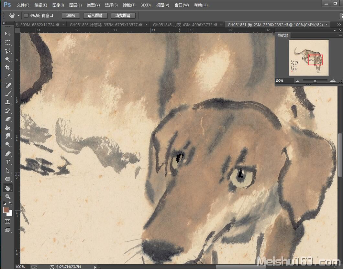Open the 帮助 (Help) menu
The width and height of the screenshot is (343, 269).
pos(201,5)
